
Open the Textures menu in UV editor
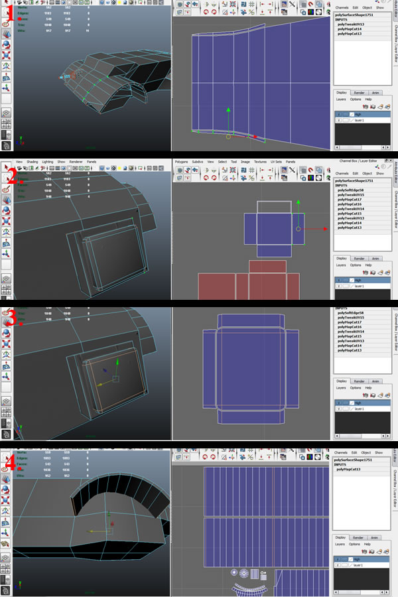260,162
